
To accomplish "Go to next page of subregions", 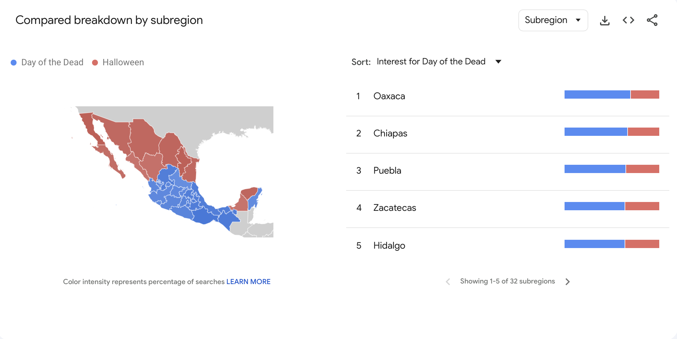I will click(567, 282).
